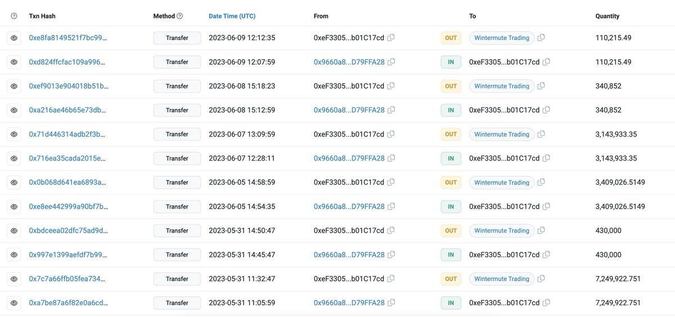Copy Wintermute Trading address in 12:12:35 row

pyautogui.click(x=541, y=38)
